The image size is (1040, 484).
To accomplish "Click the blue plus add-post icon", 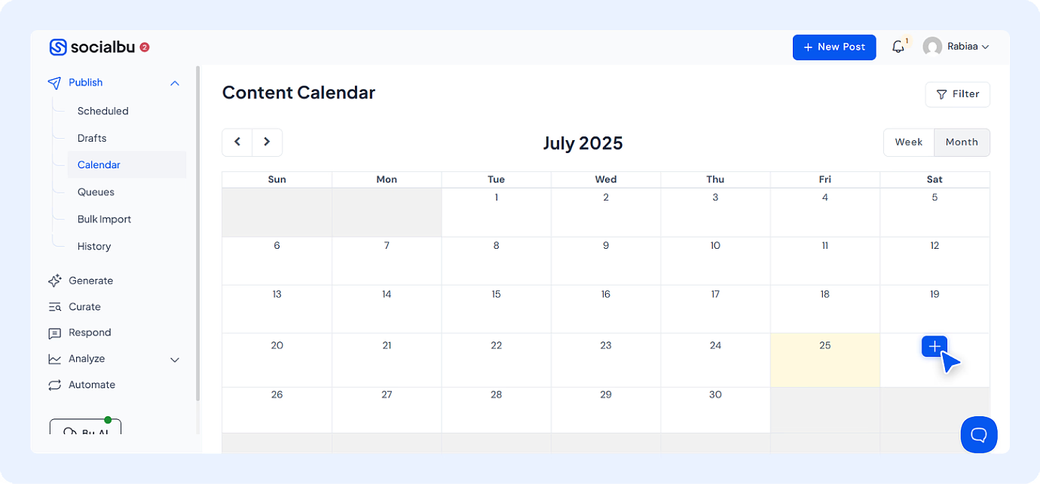I will tap(934, 346).
